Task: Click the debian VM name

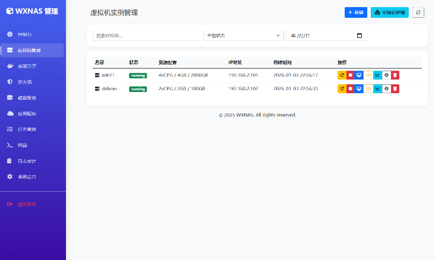Action: pos(109,88)
